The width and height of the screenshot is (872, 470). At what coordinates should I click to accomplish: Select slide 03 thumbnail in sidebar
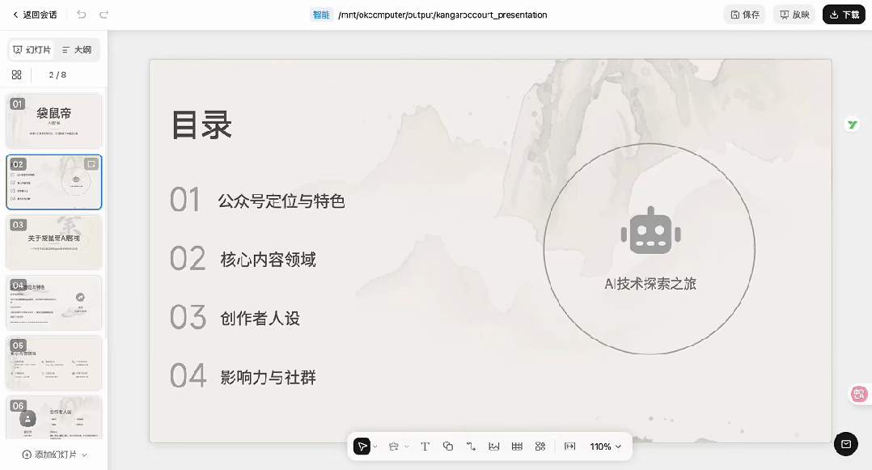53,242
